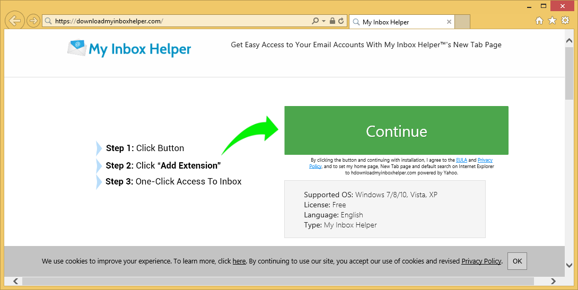Click the search magnifier in address bar
The height and width of the screenshot is (290, 578).
tap(315, 21)
